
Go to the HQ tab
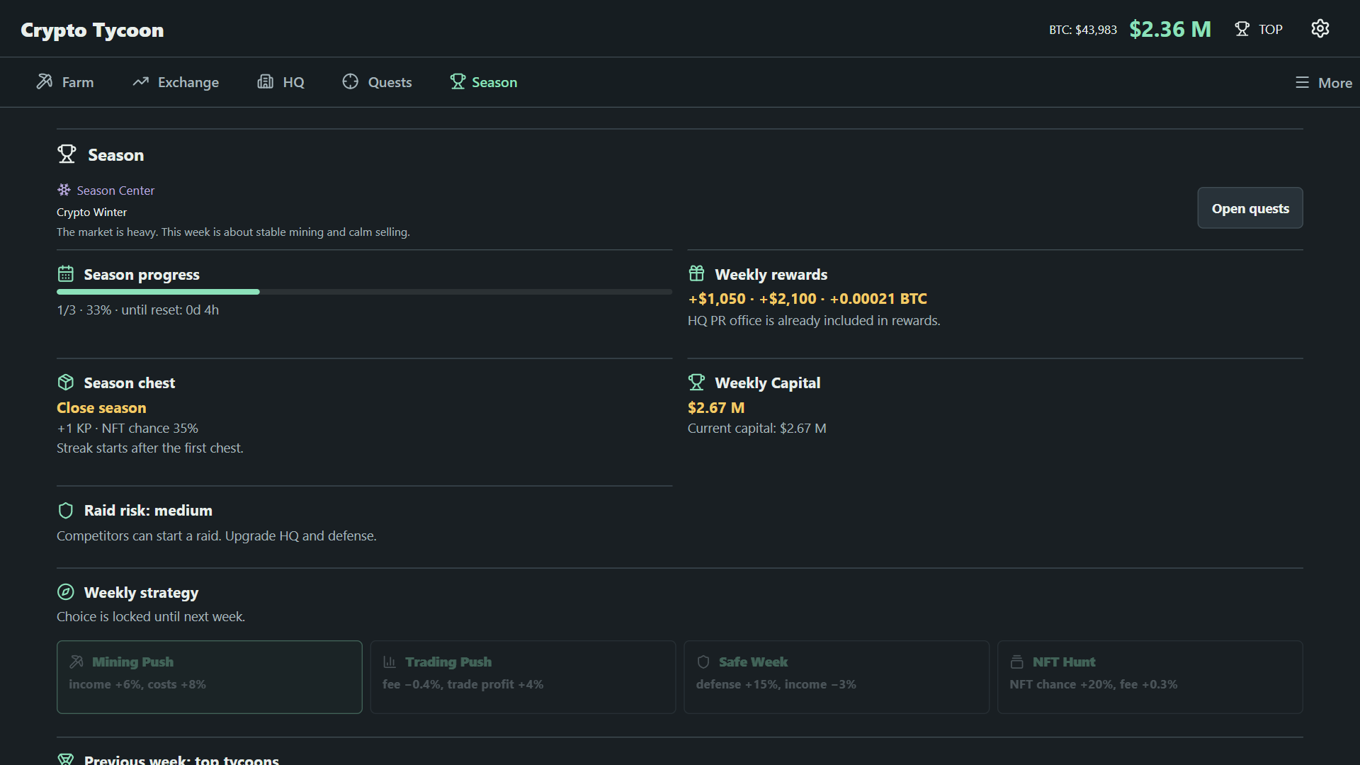coord(280,82)
